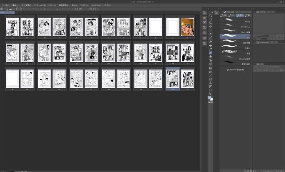285x172 pixels.
Task: Pick the white sub color swatch
Action: [x=212, y=99]
